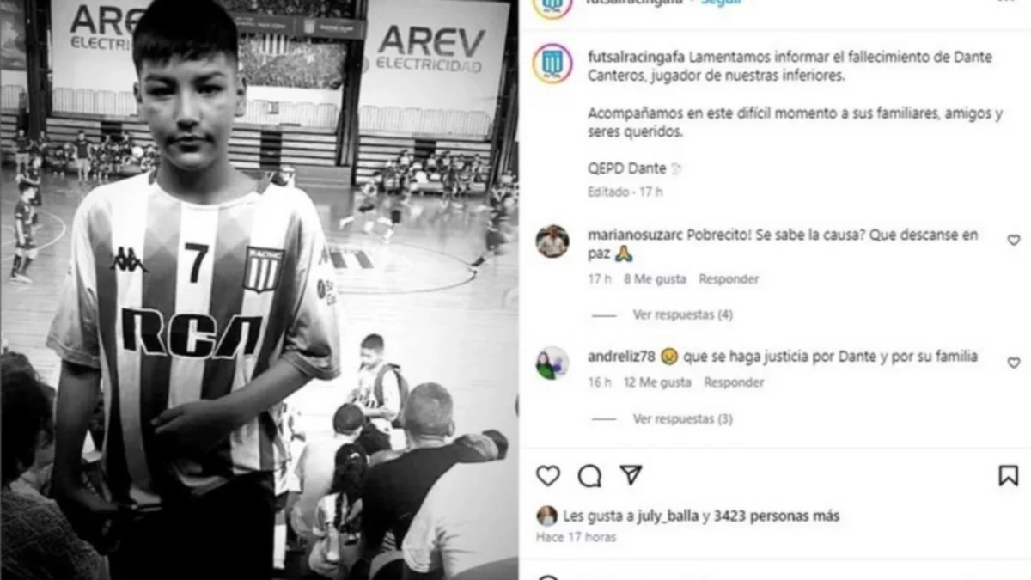The image size is (1031, 580).
Task: Reply to andreliz78's comment with Responder
Action: point(735,382)
